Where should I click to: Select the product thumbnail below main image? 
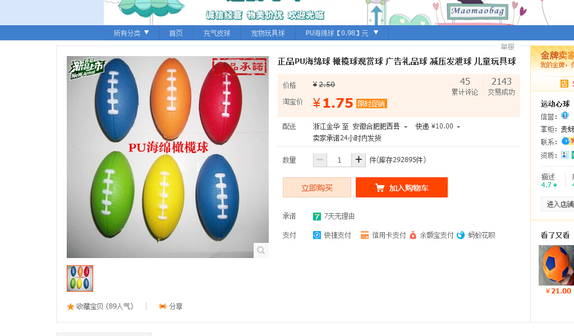80,278
